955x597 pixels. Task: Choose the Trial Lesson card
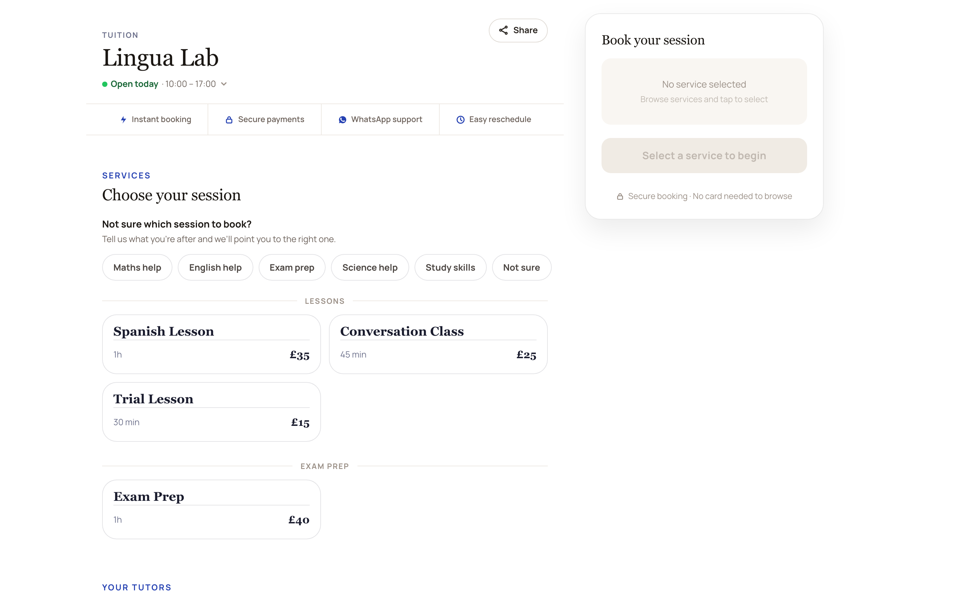click(x=211, y=412)
